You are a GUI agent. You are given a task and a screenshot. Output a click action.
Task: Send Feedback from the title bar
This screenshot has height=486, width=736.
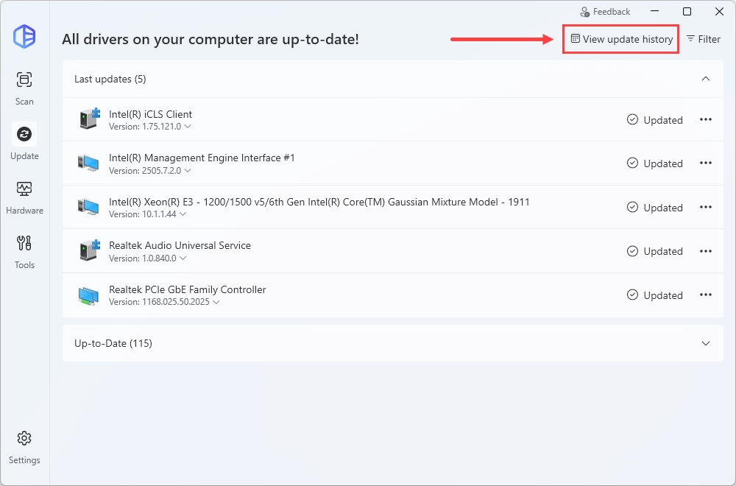pyautogui.click(x=604, y=12)
